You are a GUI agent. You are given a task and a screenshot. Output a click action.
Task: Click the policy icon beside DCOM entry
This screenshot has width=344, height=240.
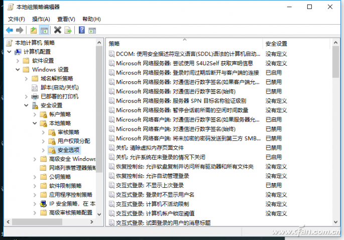coord(111,54)
